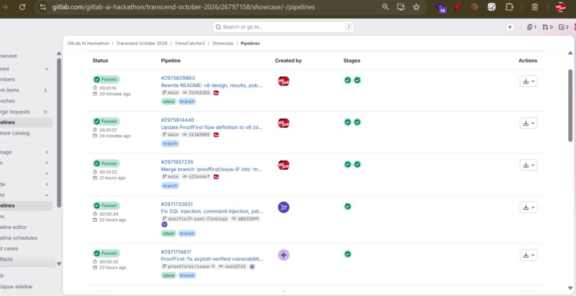Viewport: 576px width, 296px height.
Task: Focus the 'Search or go to' field
Action: (x=283, y=27)
